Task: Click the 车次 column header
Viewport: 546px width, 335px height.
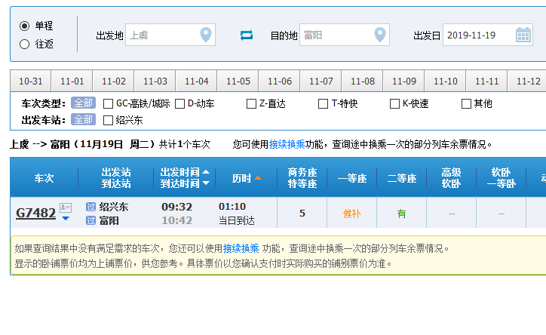Action: tap(44, 178)
